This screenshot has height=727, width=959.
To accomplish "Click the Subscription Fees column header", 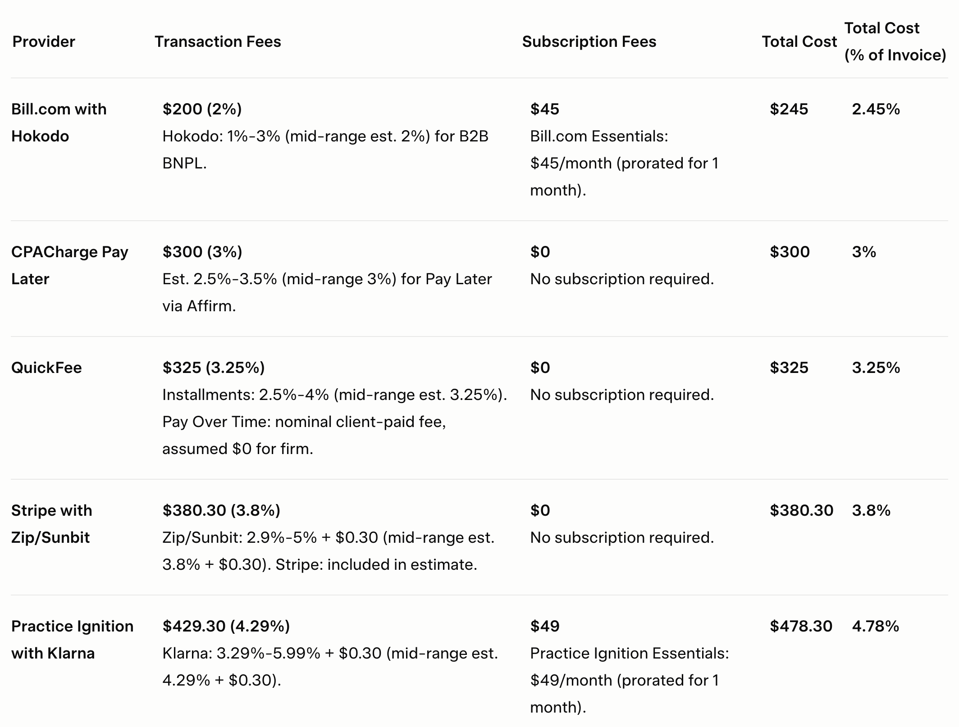I will (589, 41).
